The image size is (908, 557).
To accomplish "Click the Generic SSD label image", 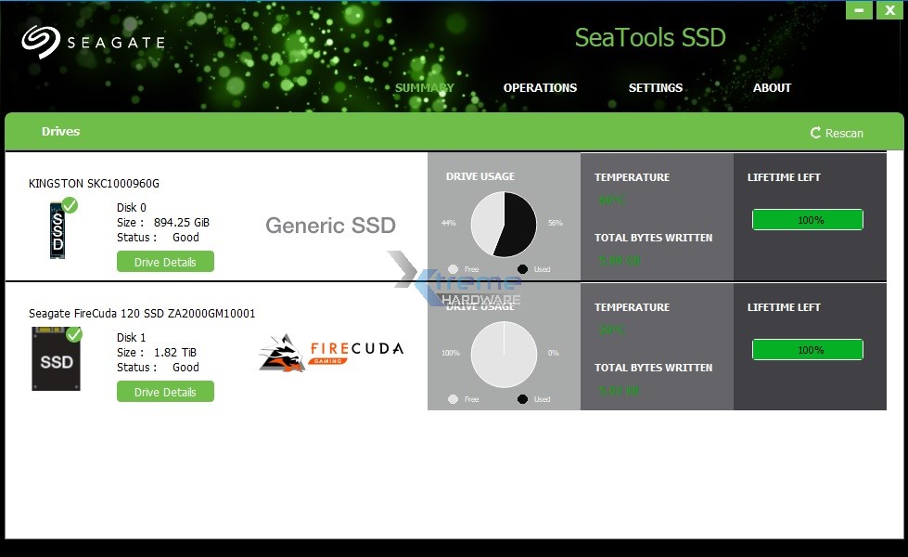I will tap(330, 226).
